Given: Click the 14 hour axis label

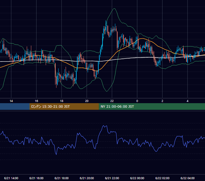Looking at the screenshot, I should point(11,101).
